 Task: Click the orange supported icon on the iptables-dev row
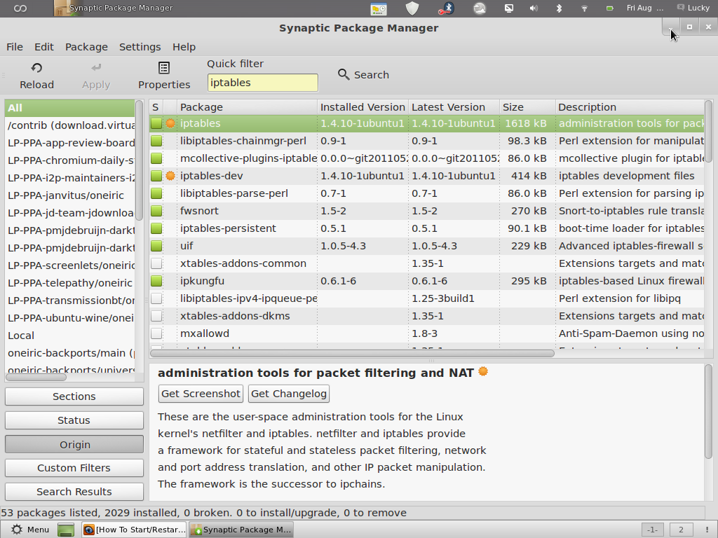click(x=170, y=176)
